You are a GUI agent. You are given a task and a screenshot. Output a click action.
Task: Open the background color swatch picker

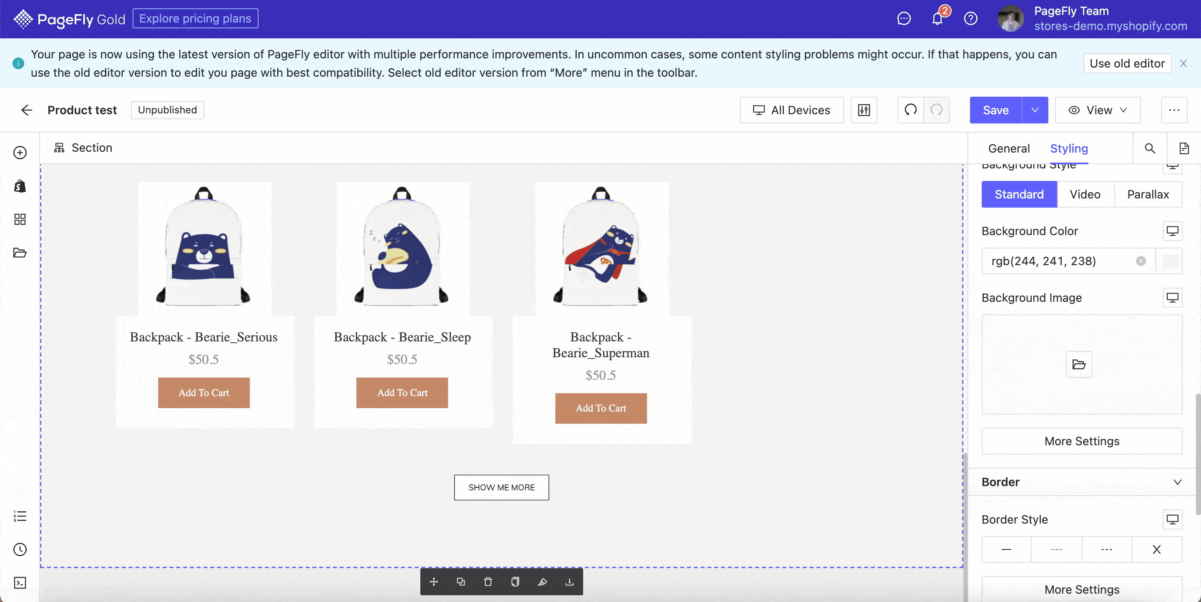[x=1170, y=261]
